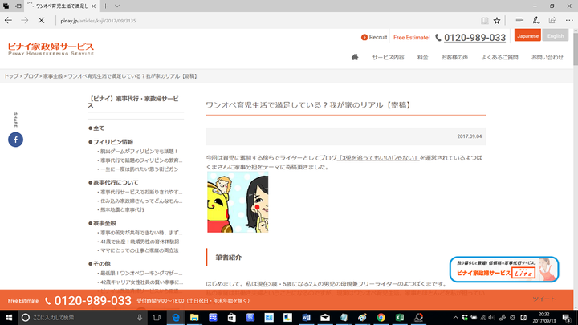Image resolution: width=578 pixels, height=325 pixels.
Task: Click the volume icon in the system tray
Action: click(x=491, y=317)
